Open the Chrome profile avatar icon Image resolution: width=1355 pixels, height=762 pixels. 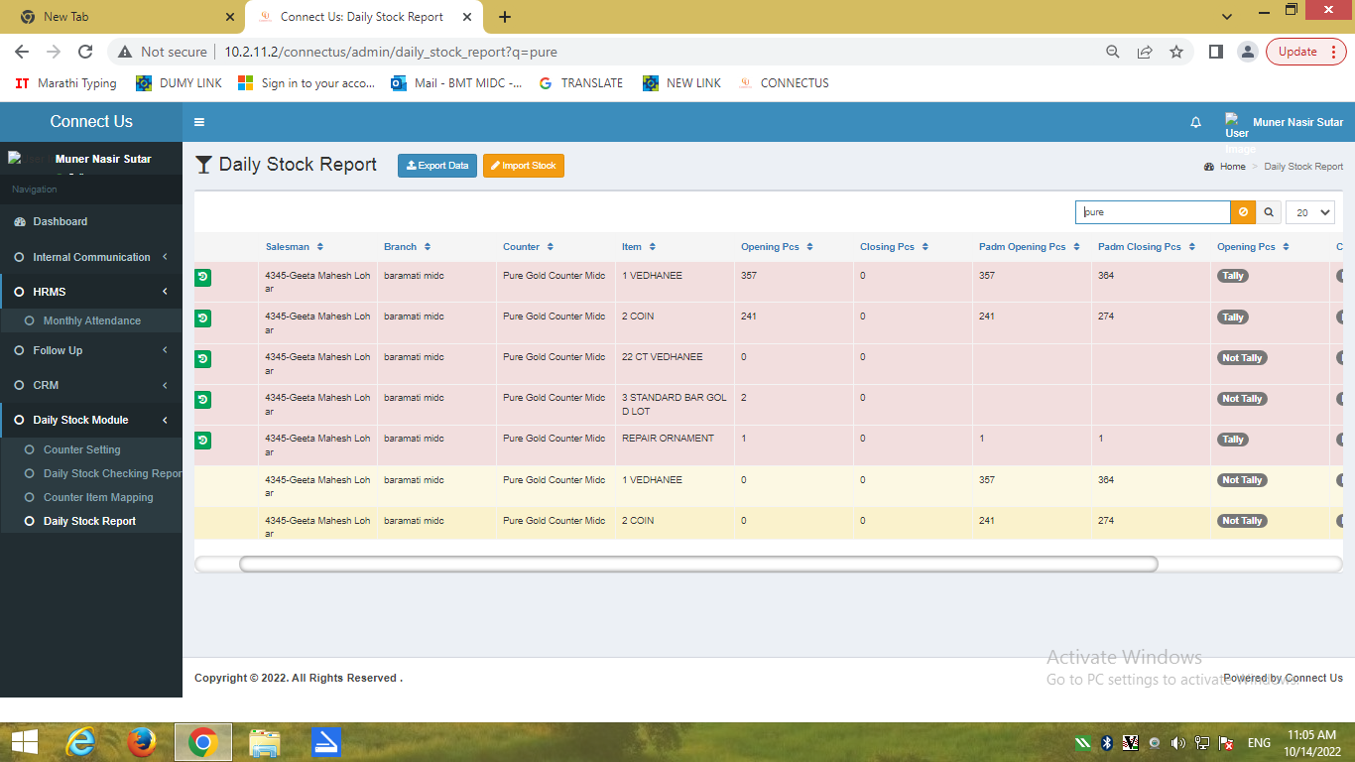coord(1248,52)
